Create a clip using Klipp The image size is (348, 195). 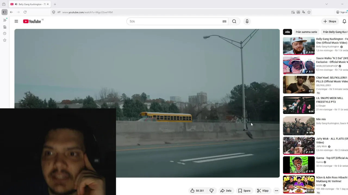[x=263, y=191]
